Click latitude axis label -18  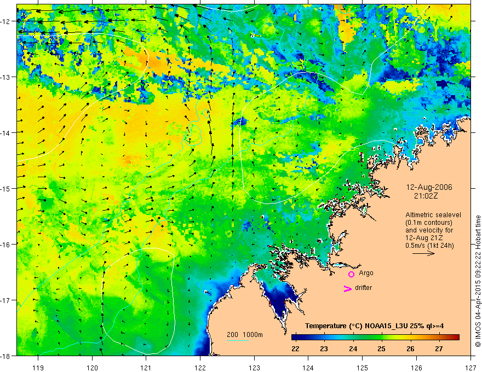pos(6,356)
